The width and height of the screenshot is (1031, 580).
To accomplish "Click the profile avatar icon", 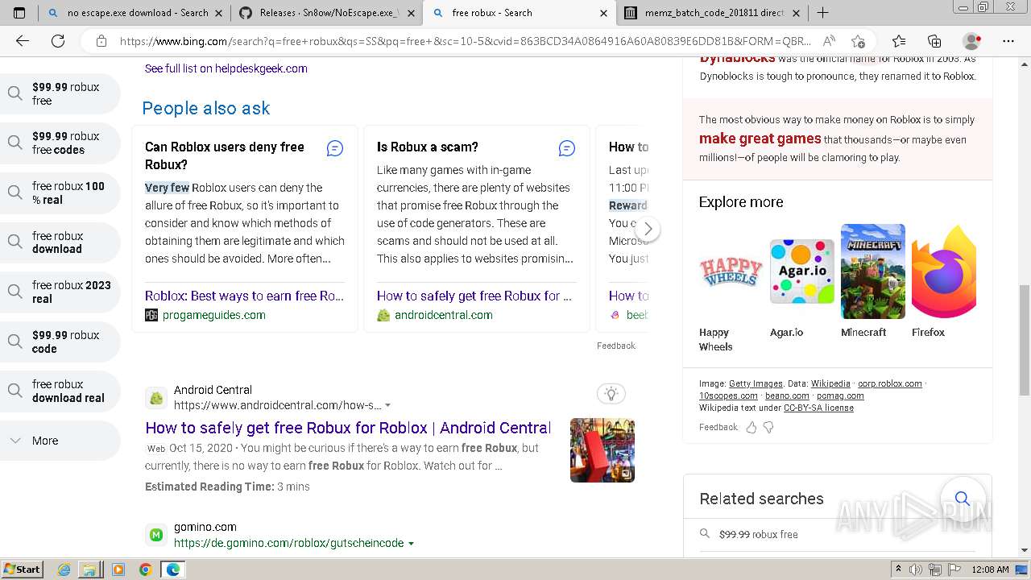I will 972,41.
